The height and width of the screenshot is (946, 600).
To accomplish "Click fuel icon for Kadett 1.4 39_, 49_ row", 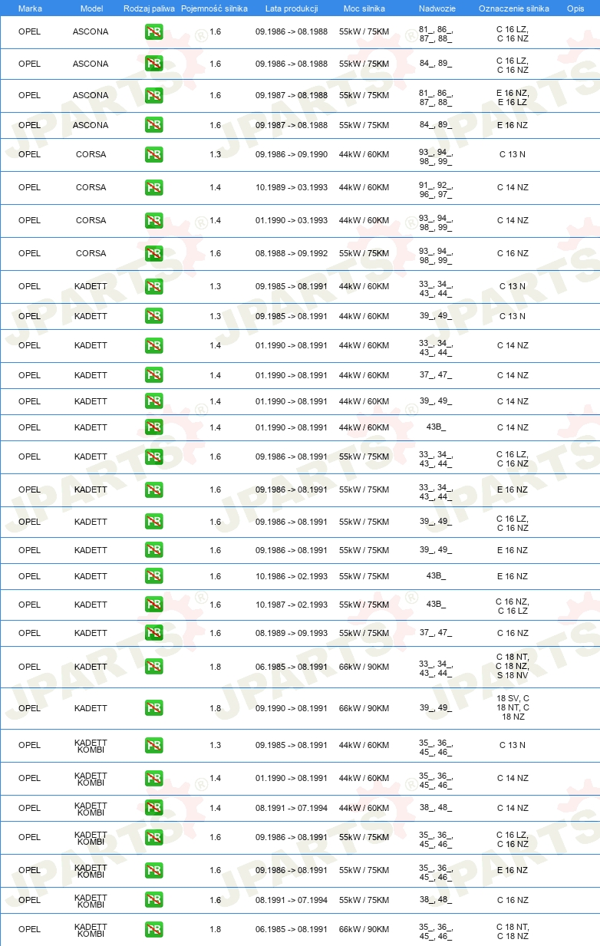I will (x=153, y=401).
